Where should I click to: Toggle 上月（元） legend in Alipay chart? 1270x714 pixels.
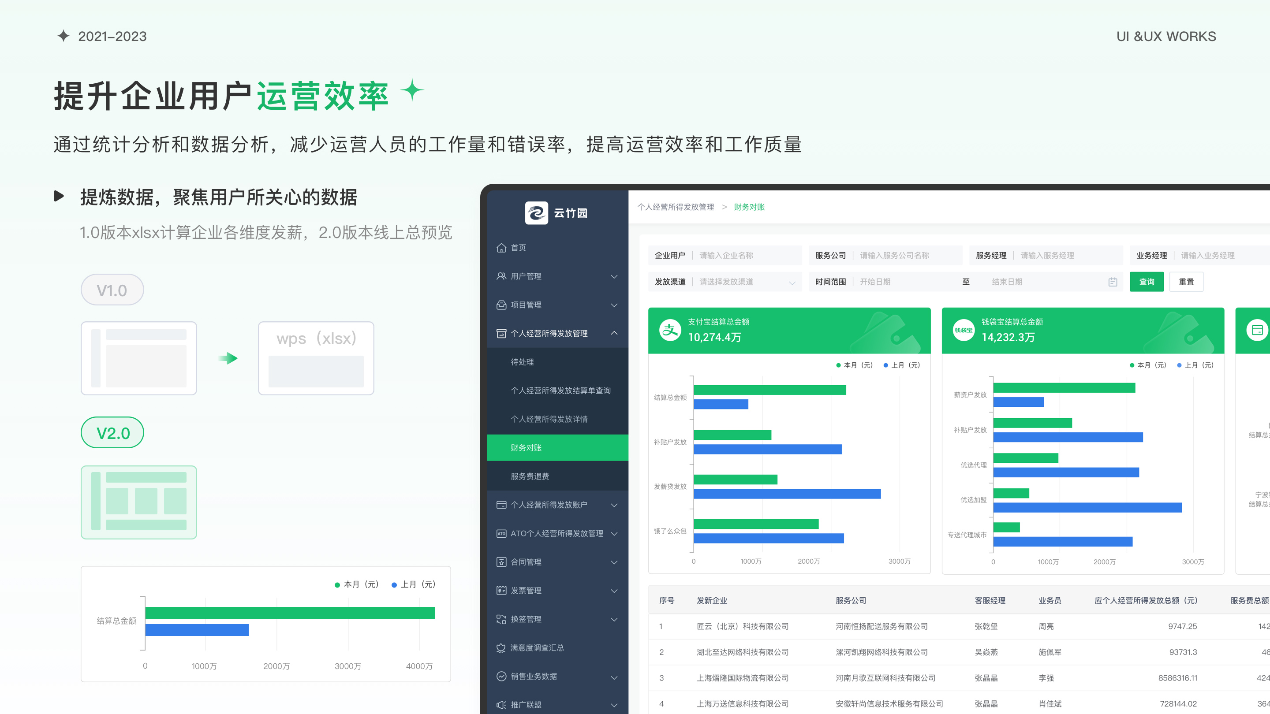[x=902, y=365]
